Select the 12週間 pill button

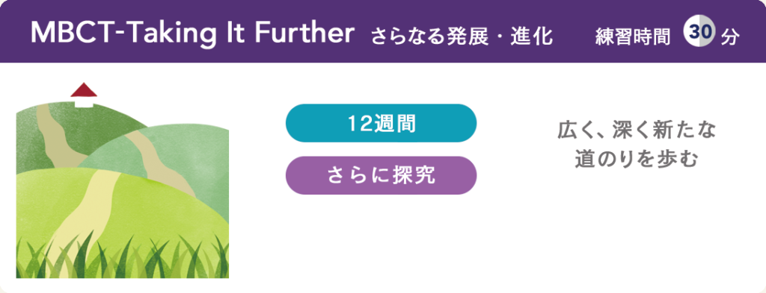click(x=381, y=123)
